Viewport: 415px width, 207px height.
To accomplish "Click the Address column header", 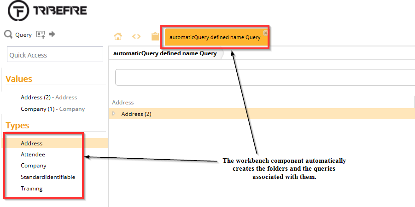I will coord(123,103).
